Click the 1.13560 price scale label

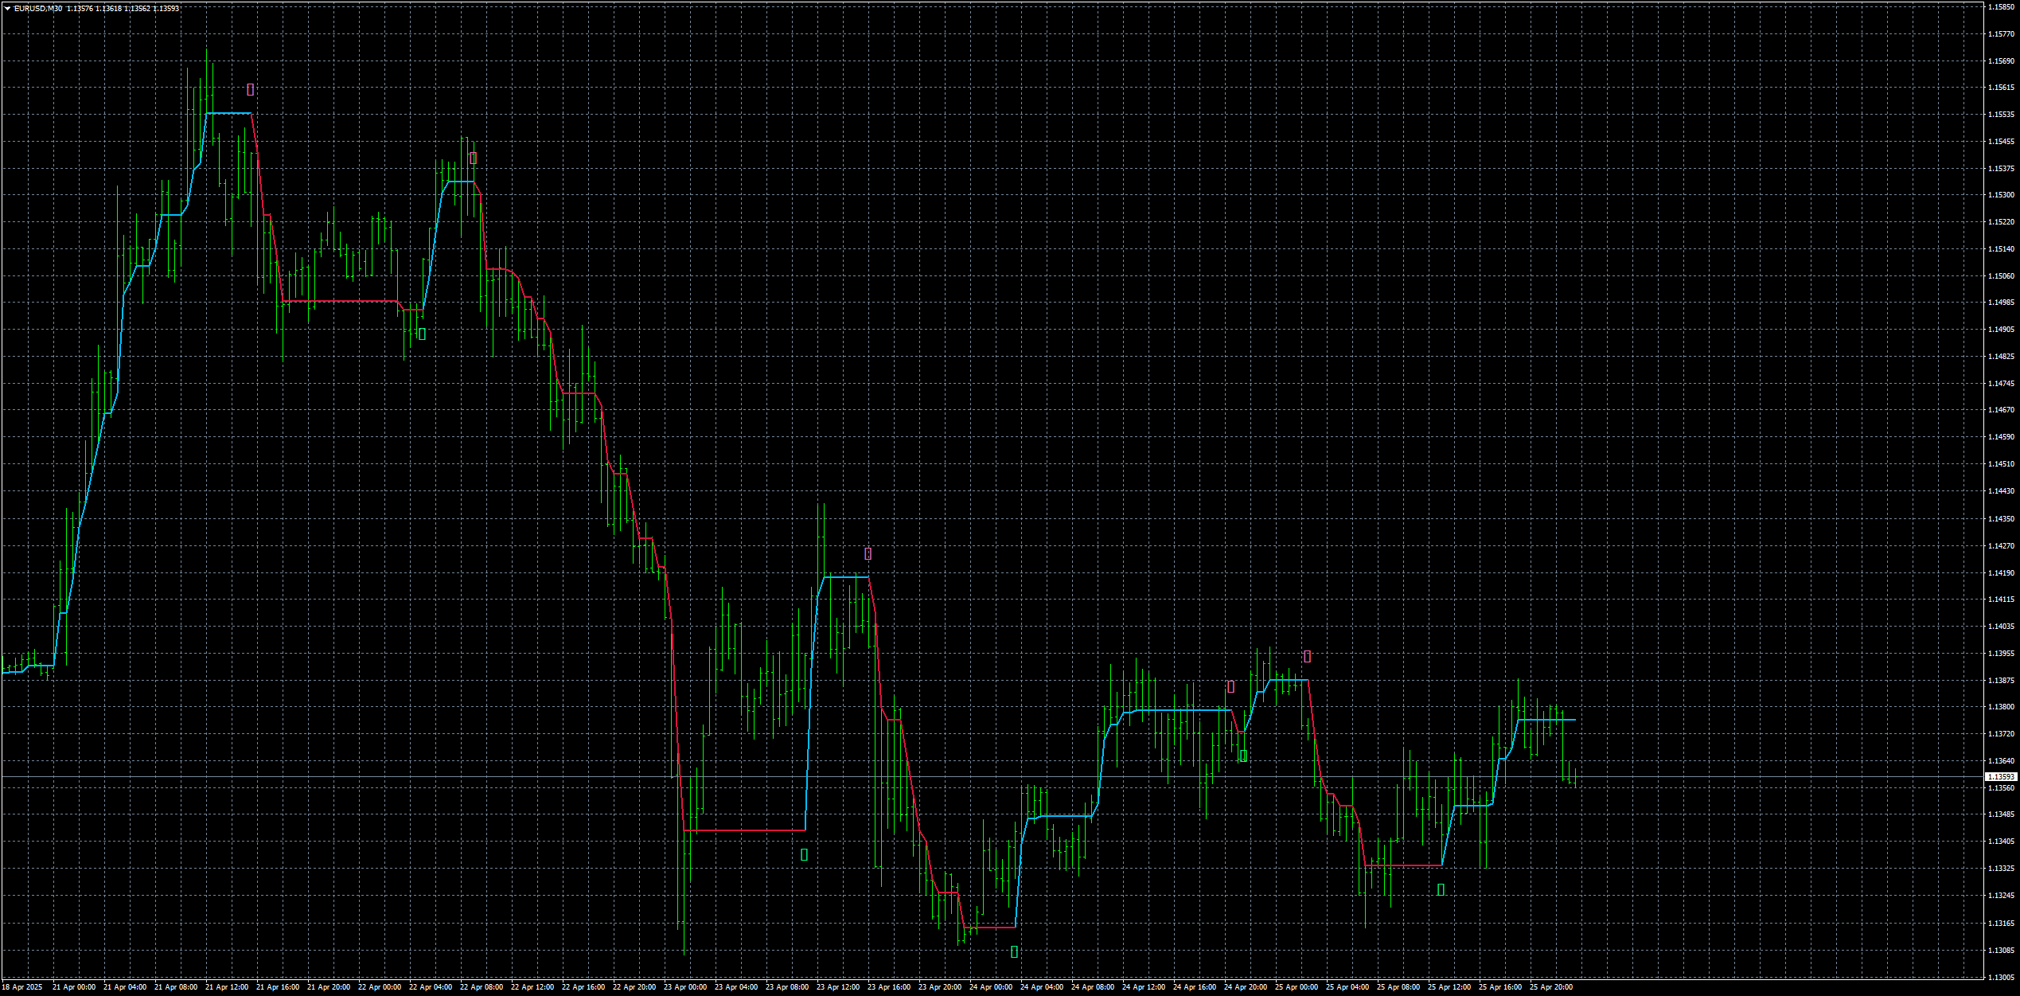point(2001,788)
